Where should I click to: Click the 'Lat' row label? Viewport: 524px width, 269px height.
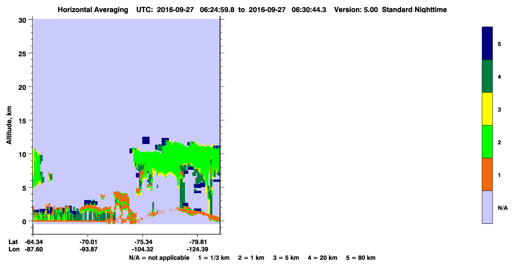click(13, 242)
